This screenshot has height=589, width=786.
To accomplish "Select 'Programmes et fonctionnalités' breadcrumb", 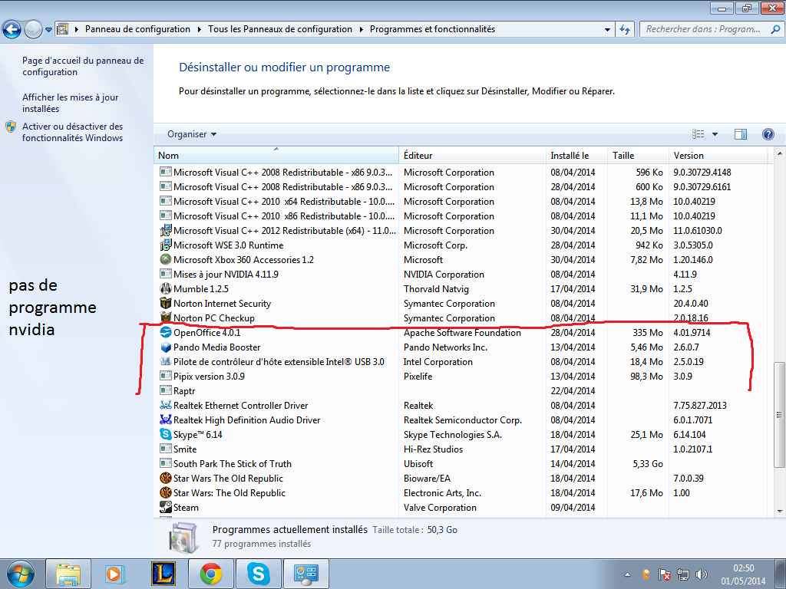I will [x=433, y=29].
